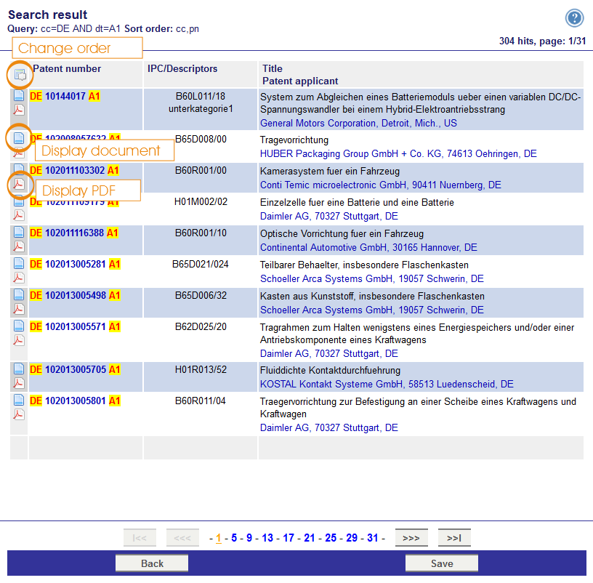Open PDF for DE 10144017 A1
The image size is (593, 583).
(x=19, y=110)
